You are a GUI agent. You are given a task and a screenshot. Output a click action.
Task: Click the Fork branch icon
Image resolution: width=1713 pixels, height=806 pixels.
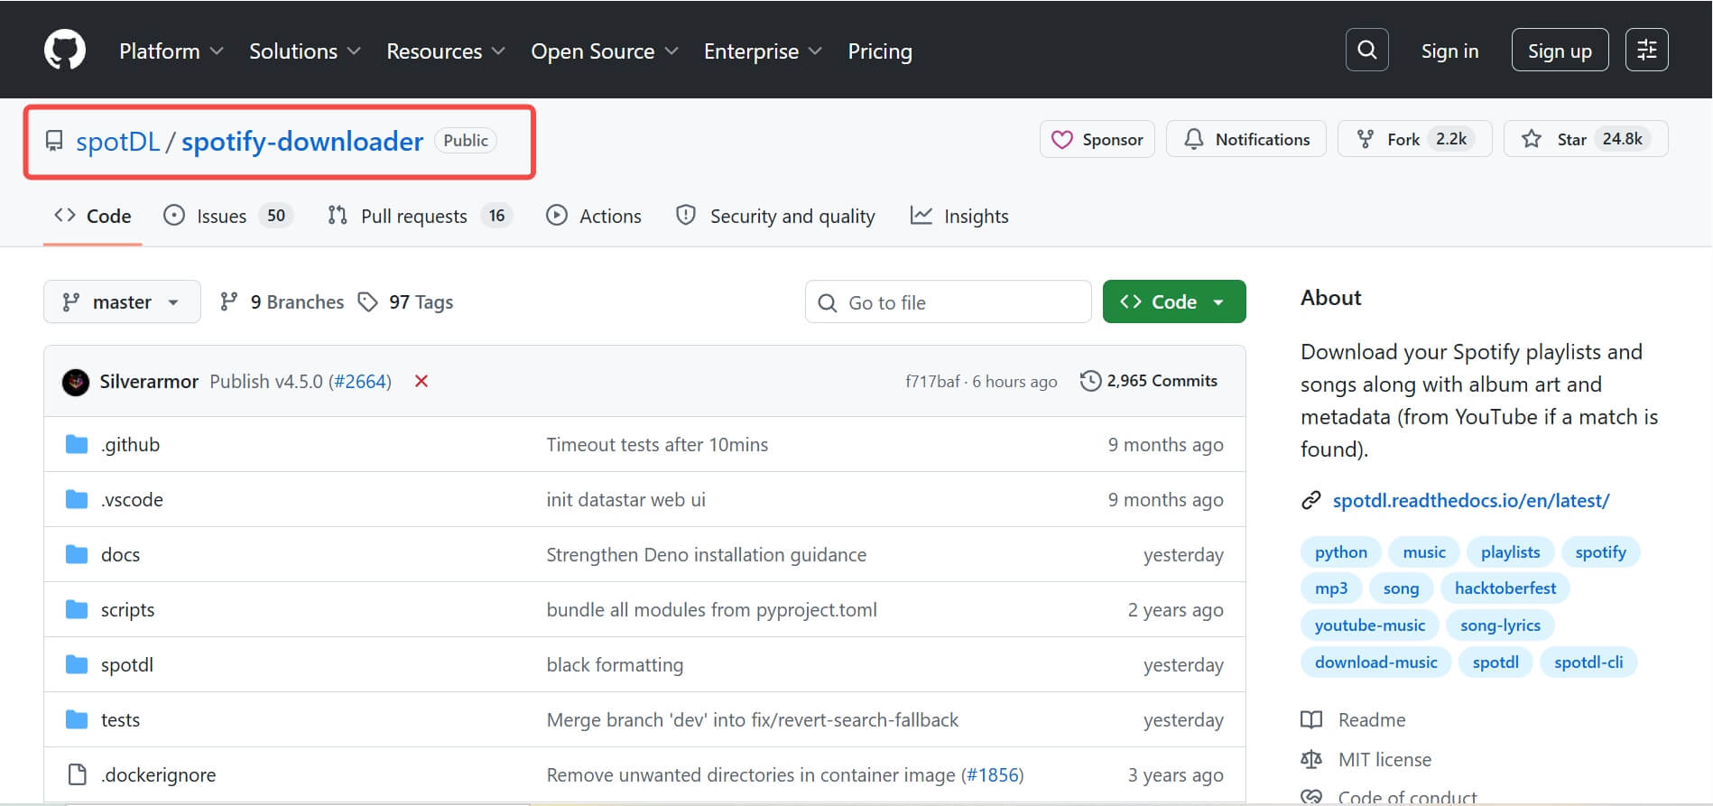(1366, 139)
